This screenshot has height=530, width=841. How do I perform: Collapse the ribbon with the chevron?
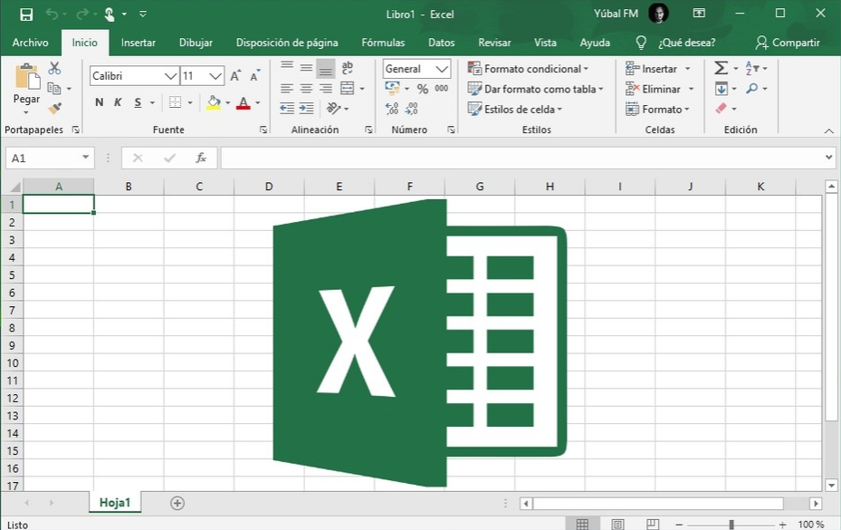pos(828,130)
